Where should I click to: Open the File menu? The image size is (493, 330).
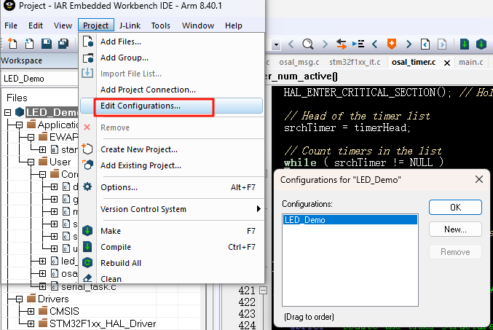(11, 25)
